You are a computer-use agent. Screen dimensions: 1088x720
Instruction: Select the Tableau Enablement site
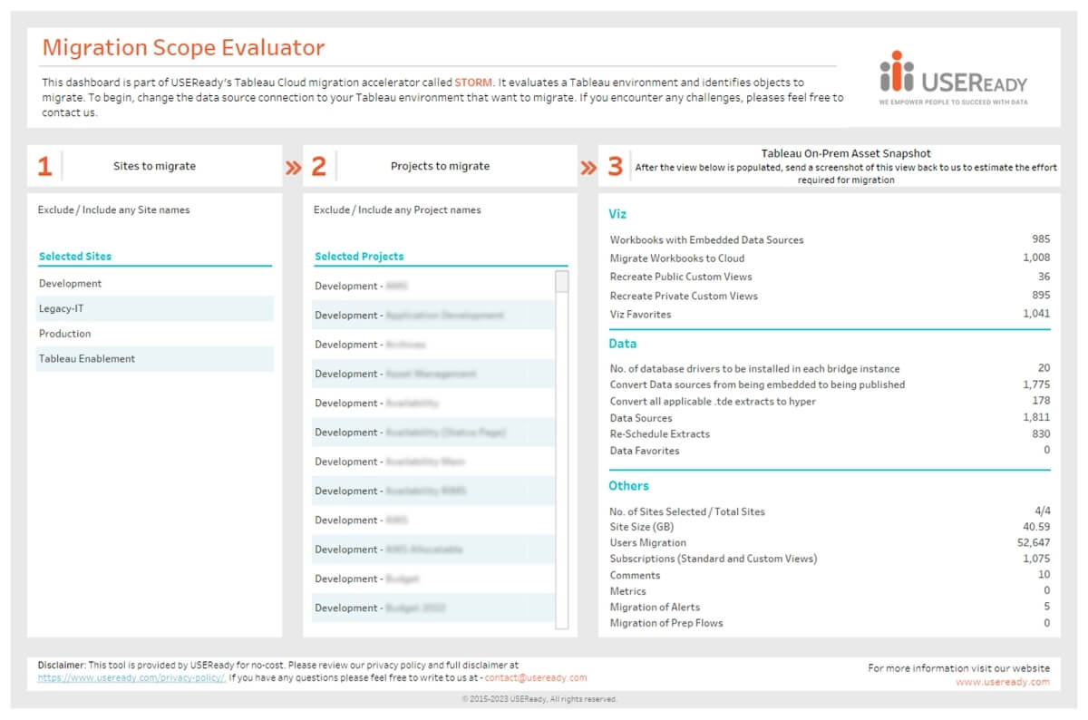tap(154, 359)
